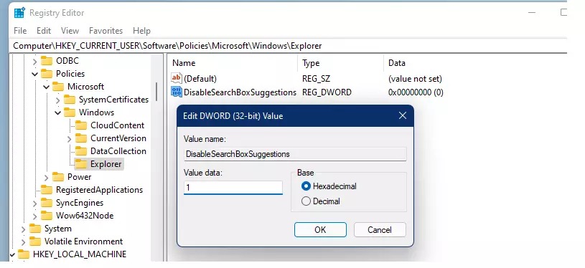The width and height of the screenshot is (585, 268).
Task: Select the DataCollection key label
Action: pyautogui.click(x=118, y=151)
